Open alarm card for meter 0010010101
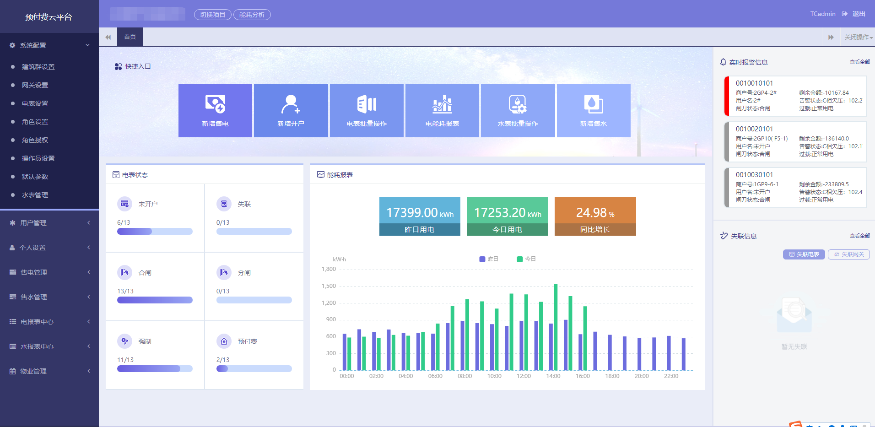The width and height of the screenshot is (875, 427). pos(795,96)
